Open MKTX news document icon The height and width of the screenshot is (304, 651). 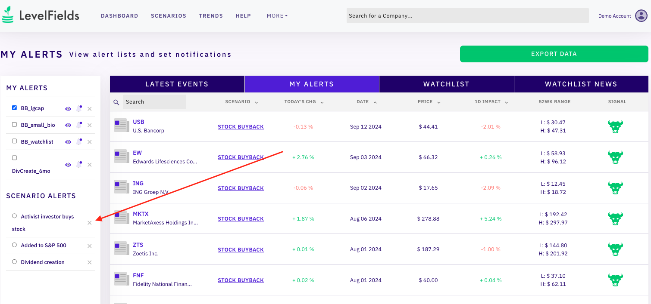[121, 218]
